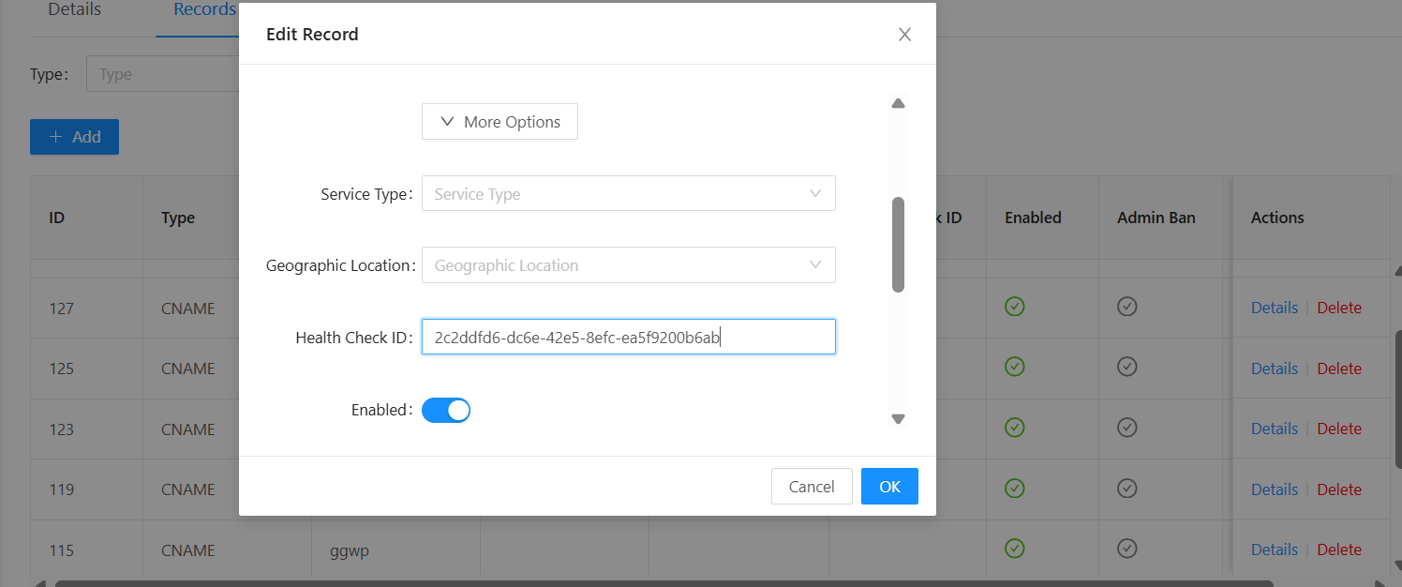This screenshot has height=587, width=1402.
Task: Click the Admin Ban icon for record 119
Action: (1127, 489)
